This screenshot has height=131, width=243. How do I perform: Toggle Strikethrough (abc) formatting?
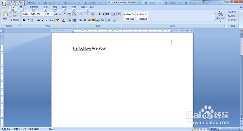(x=39, y=20)
